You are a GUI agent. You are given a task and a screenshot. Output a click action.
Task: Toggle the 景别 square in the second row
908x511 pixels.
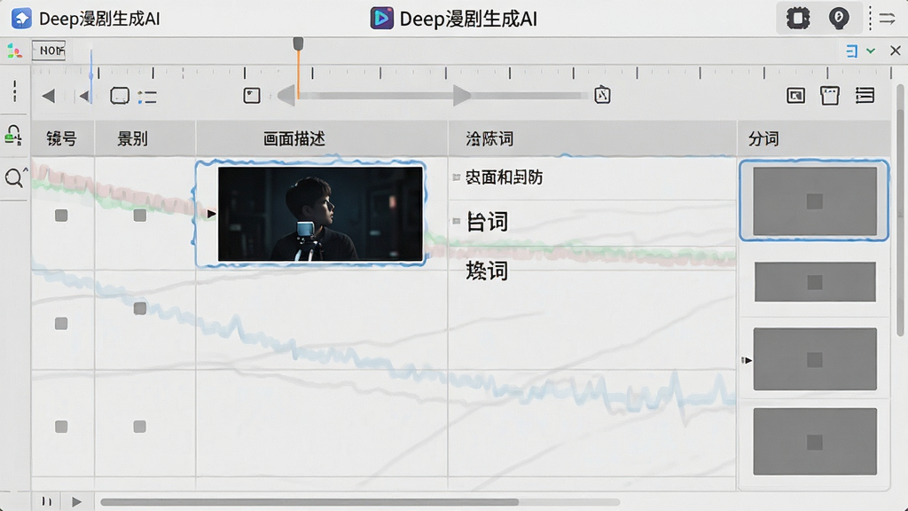pos(139,308)
